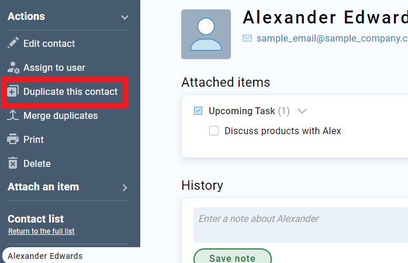Select Merge duplicates in the Actions menu

click(60, 115)
